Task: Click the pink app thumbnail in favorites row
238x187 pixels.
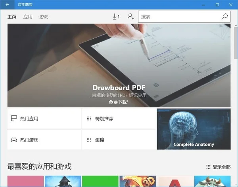Action: click(25, 181)
